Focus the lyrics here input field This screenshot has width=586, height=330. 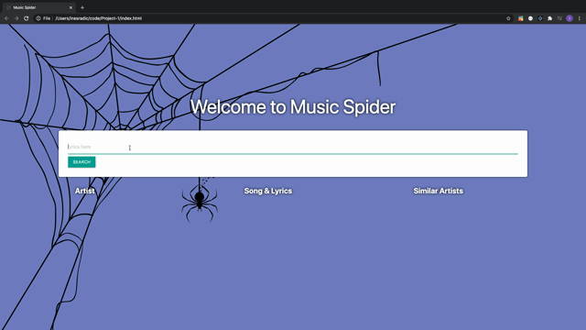pos(293,147)
